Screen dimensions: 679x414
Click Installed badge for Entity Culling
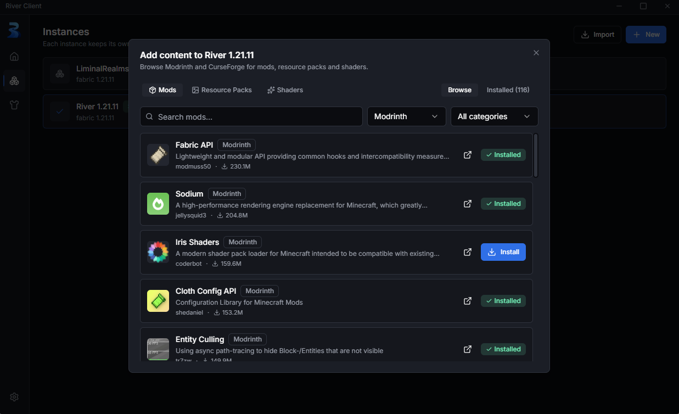coord(503,349)
